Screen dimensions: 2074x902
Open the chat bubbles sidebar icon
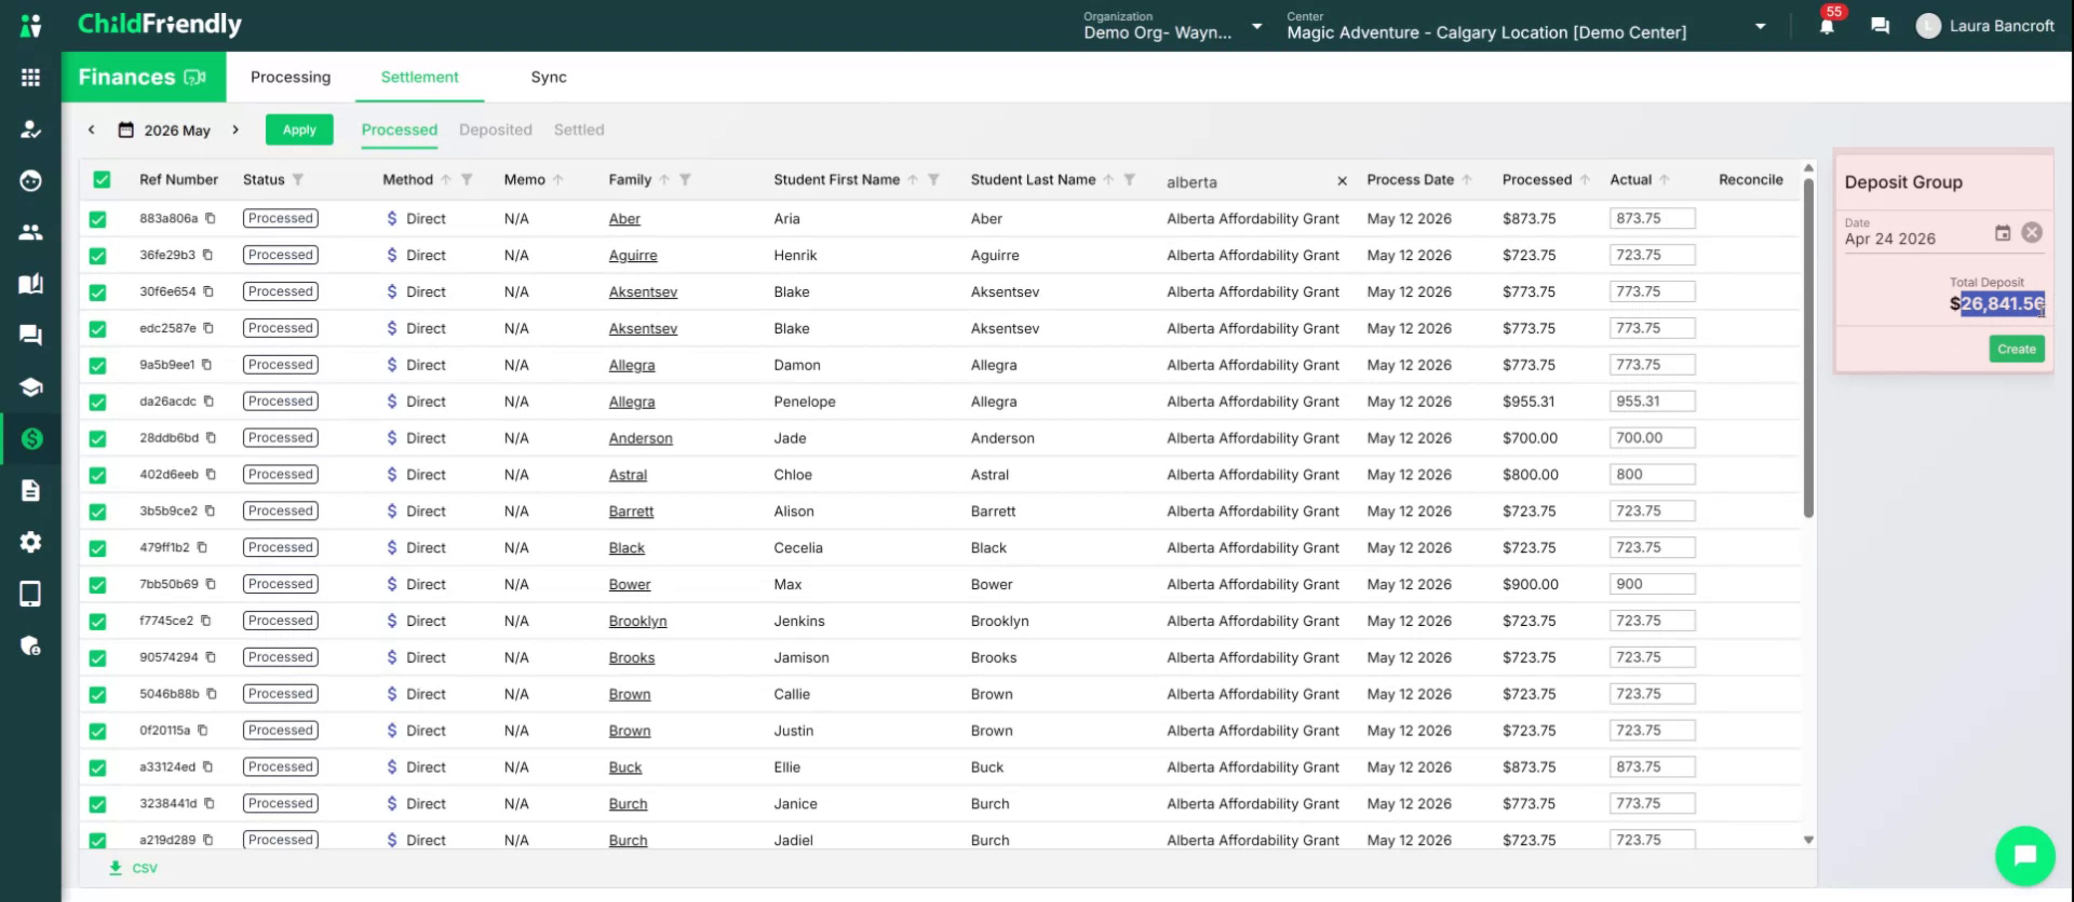(31, 335)
